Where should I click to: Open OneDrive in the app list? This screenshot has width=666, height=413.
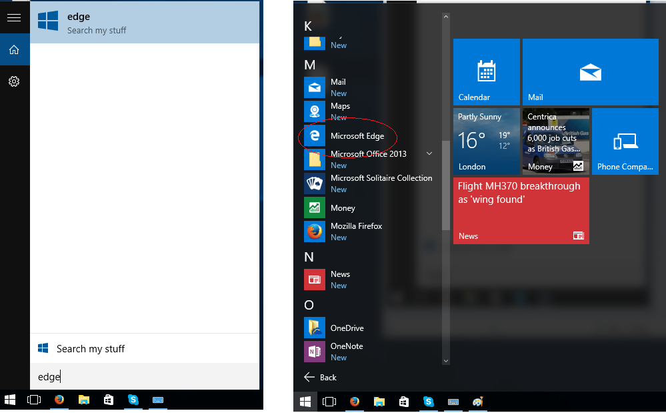click(369, 328)
